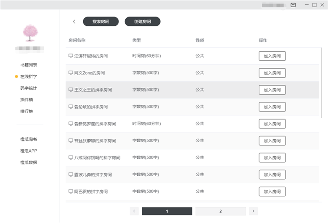Select 码字统计 in the sidebar
The image size is (328, 223).
(x=29, y=88)
